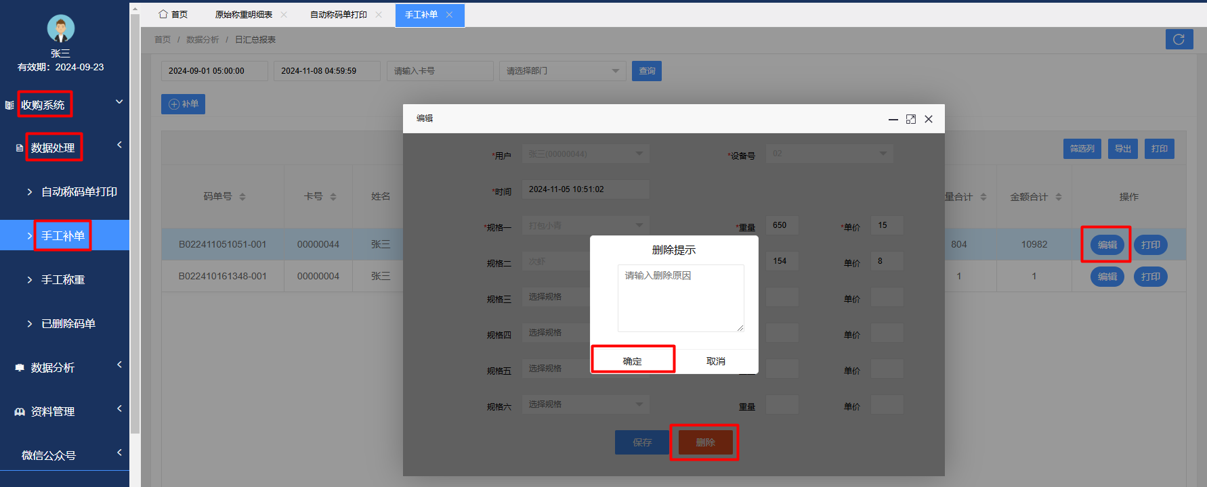Click the 补单 add button
This screenshot has width=1207, height=487.
pyautogui.click(x=183, y=104)
